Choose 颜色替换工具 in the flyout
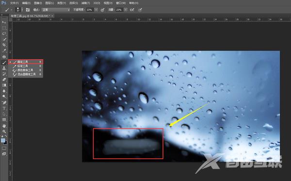 (x=26, y=70)
